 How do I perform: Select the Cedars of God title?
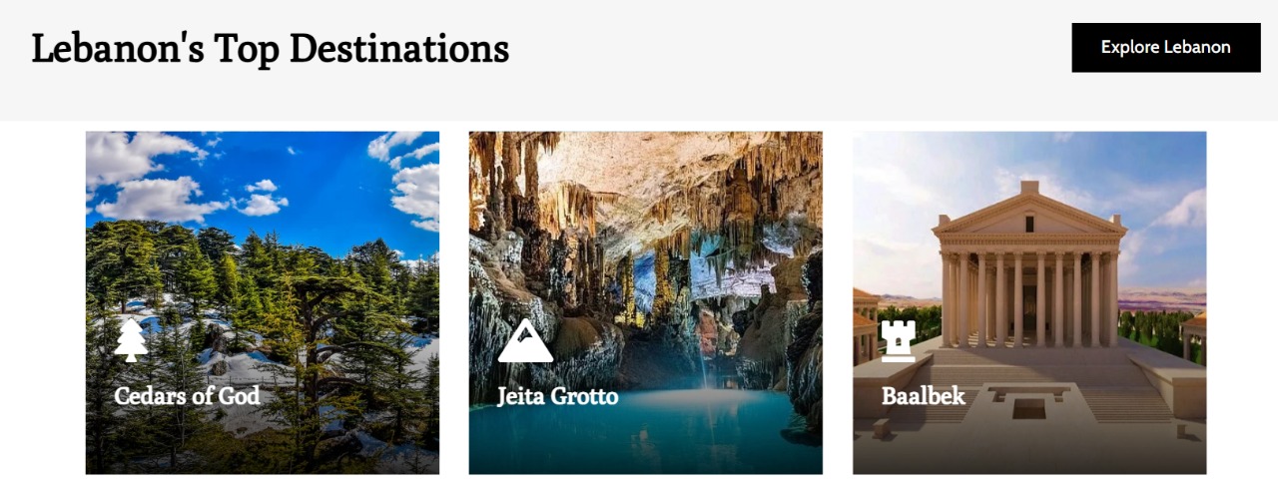(187, 396)
